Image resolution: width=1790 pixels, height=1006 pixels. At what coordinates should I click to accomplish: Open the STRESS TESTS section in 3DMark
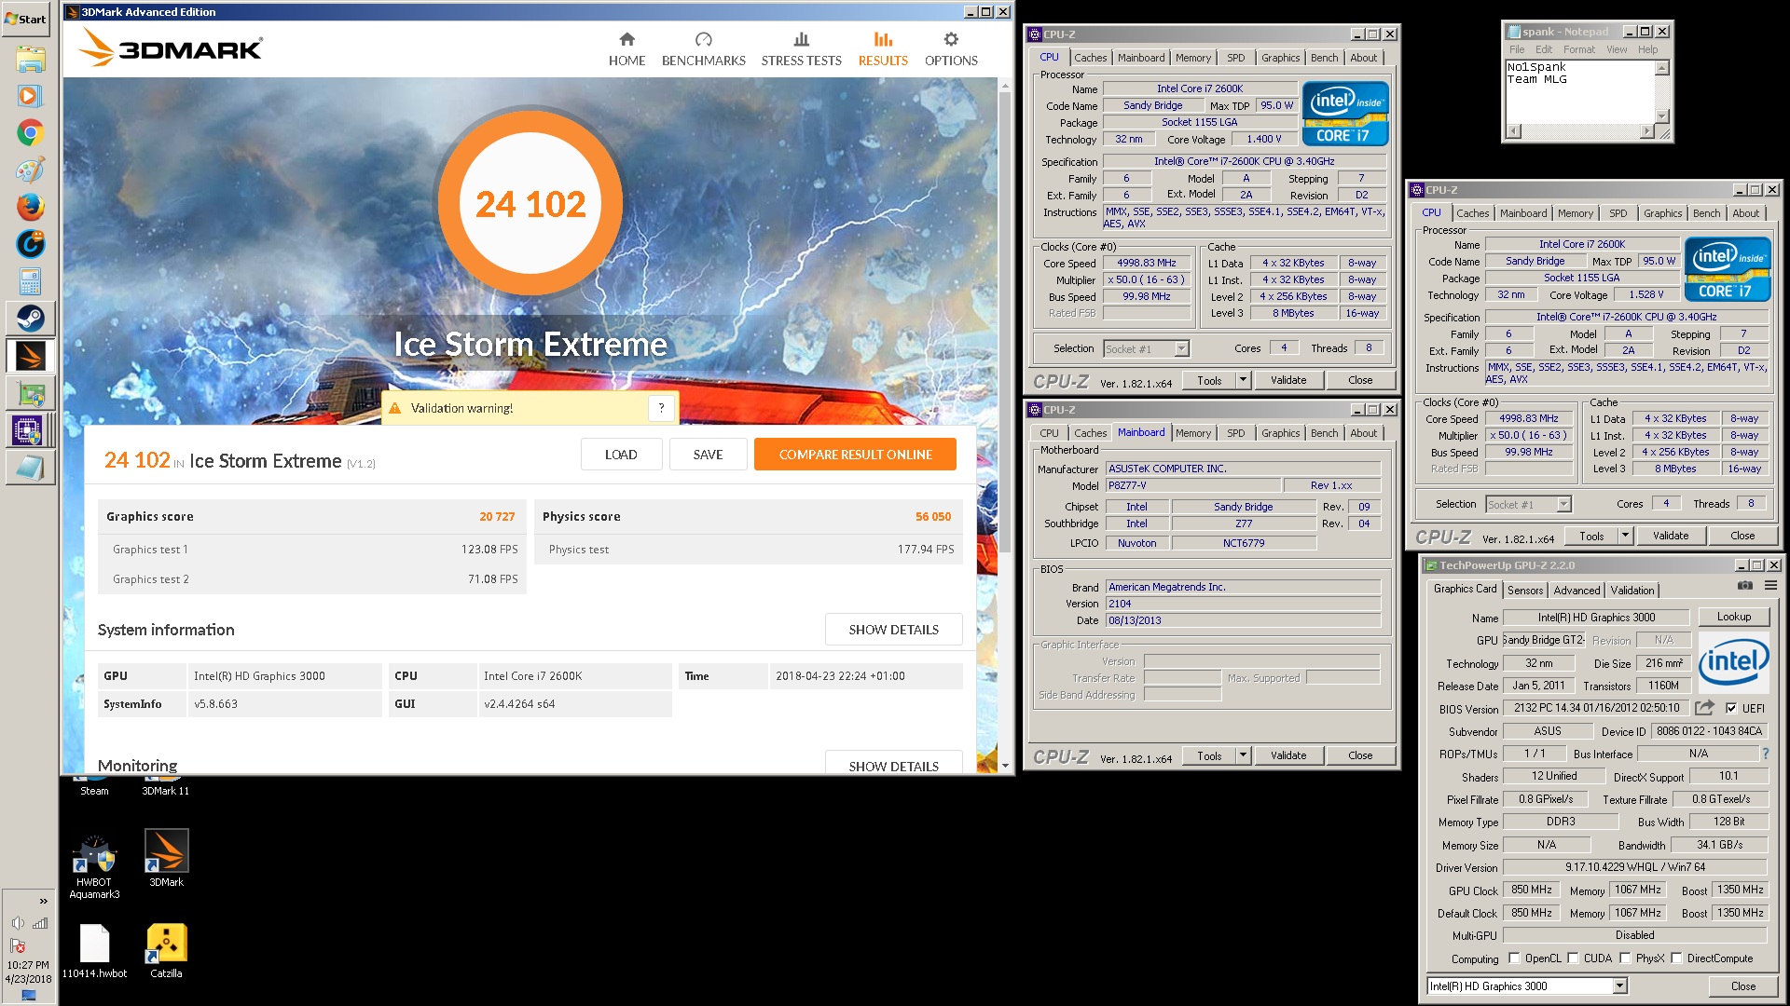click(x=801, y=49)
